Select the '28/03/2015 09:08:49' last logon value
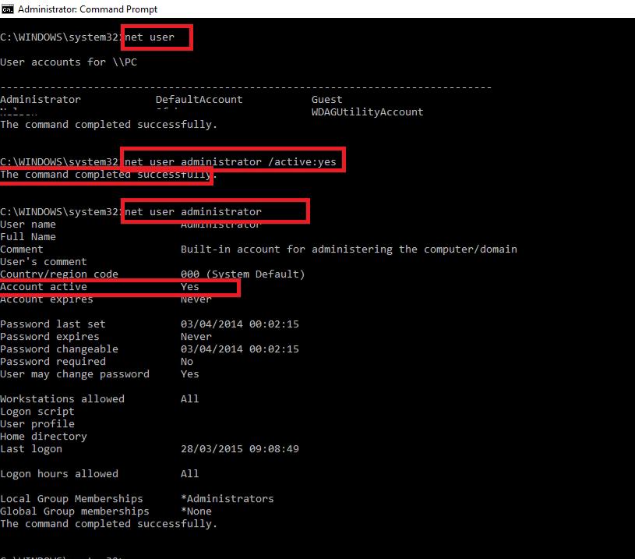The image size is (635, 559). point(240,449)
